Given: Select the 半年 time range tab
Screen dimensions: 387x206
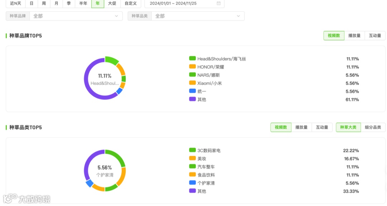Looking at the screenshot, I should click(x=83, y=4).
